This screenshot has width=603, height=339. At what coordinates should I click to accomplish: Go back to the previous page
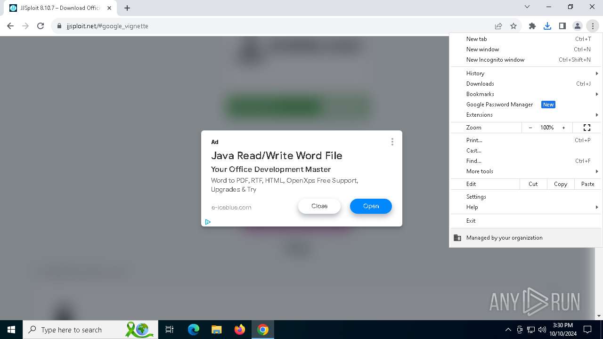coord(10,26)
